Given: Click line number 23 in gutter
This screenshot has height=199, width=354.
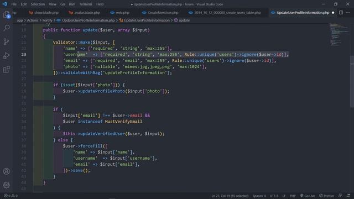Looking at the screenshot, I should [x=24, y=54].
